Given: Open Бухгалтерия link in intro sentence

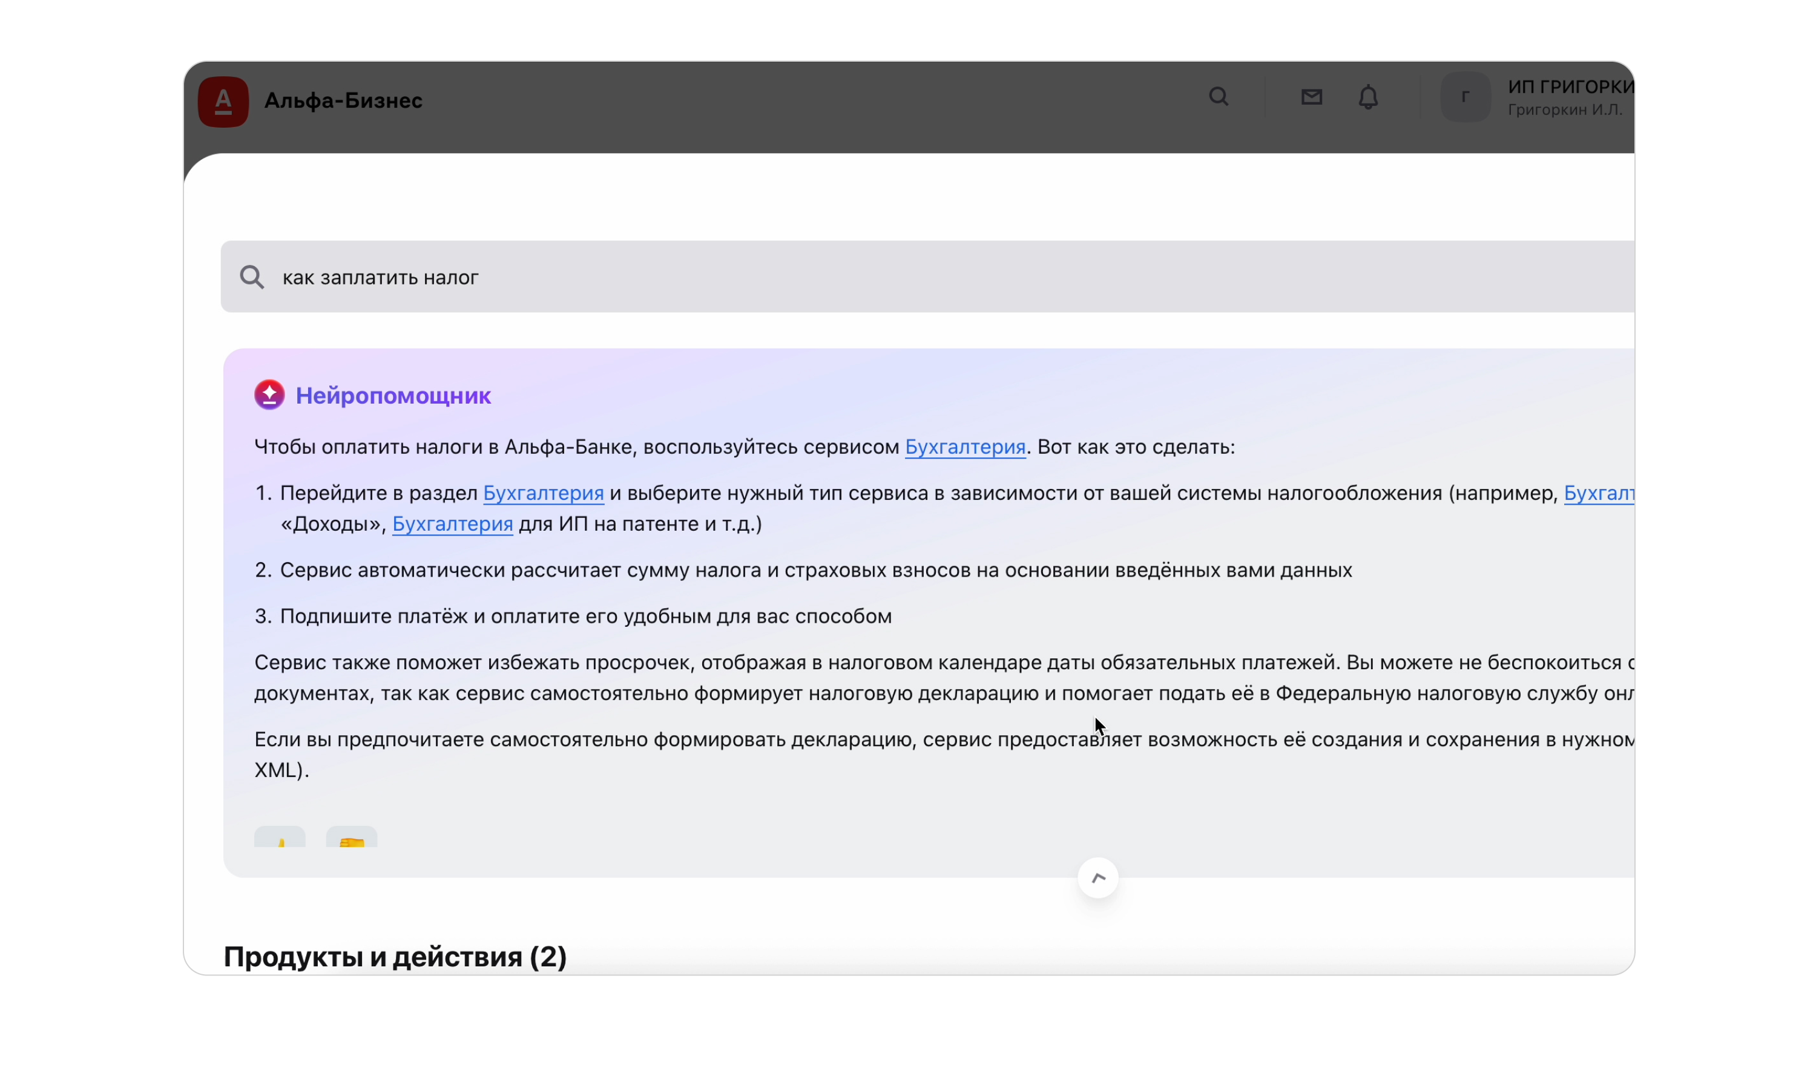Looking at the screenshot, I should (965, 447).
